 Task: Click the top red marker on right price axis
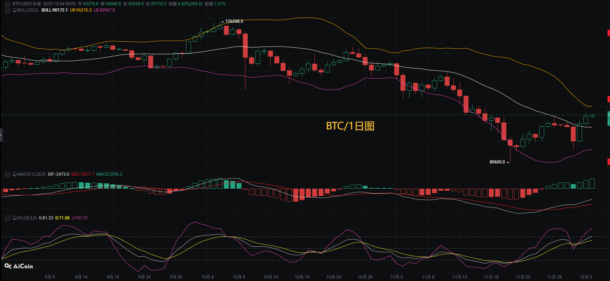click(x=609, y=33)
